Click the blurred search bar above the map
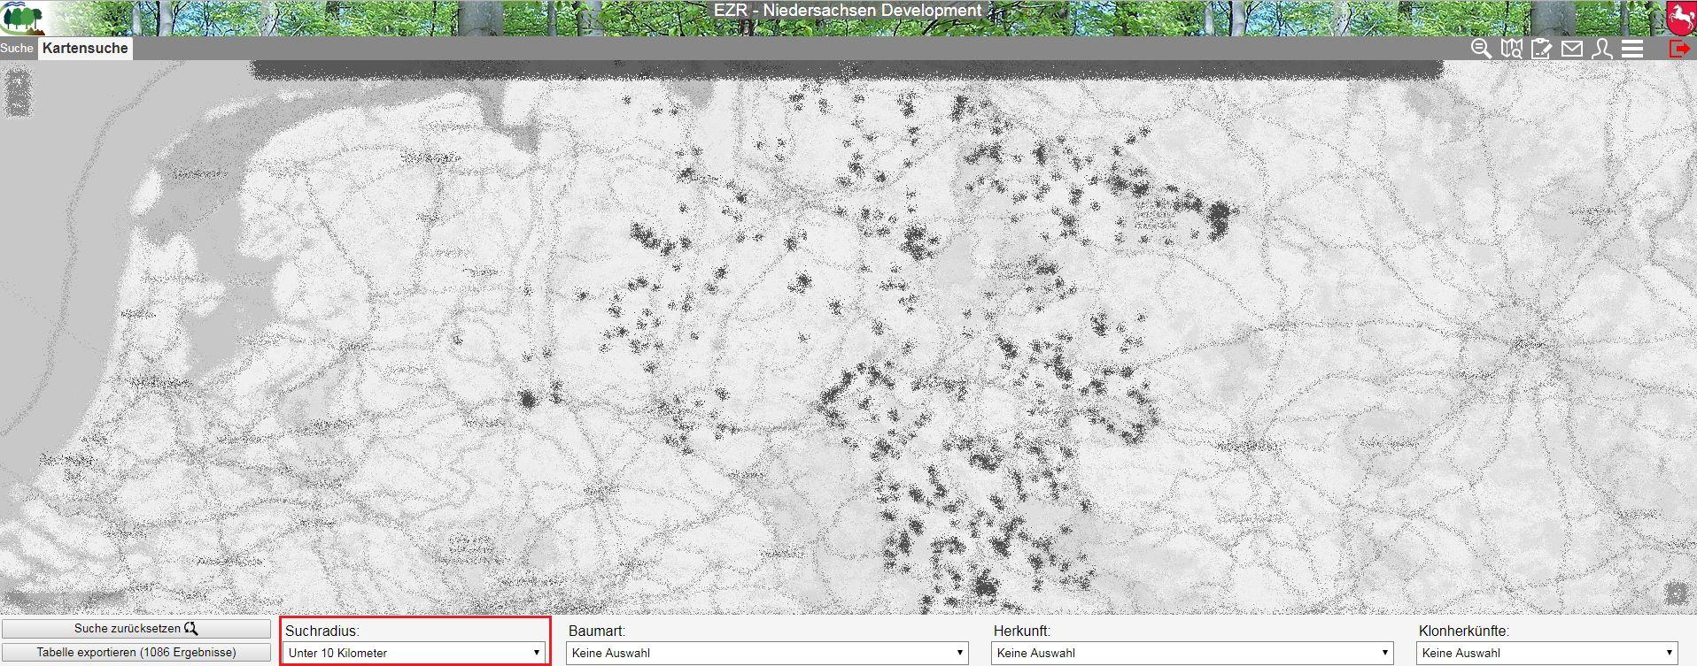 pyautogui.click(x=847, y=70)
